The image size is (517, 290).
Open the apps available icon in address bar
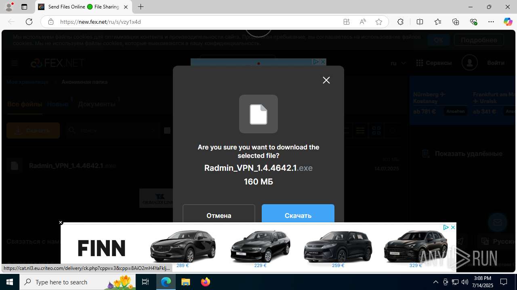(347, 22)
